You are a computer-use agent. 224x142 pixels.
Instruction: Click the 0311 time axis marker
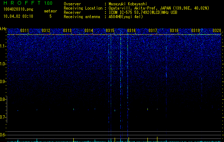click(x=25, y=31)
